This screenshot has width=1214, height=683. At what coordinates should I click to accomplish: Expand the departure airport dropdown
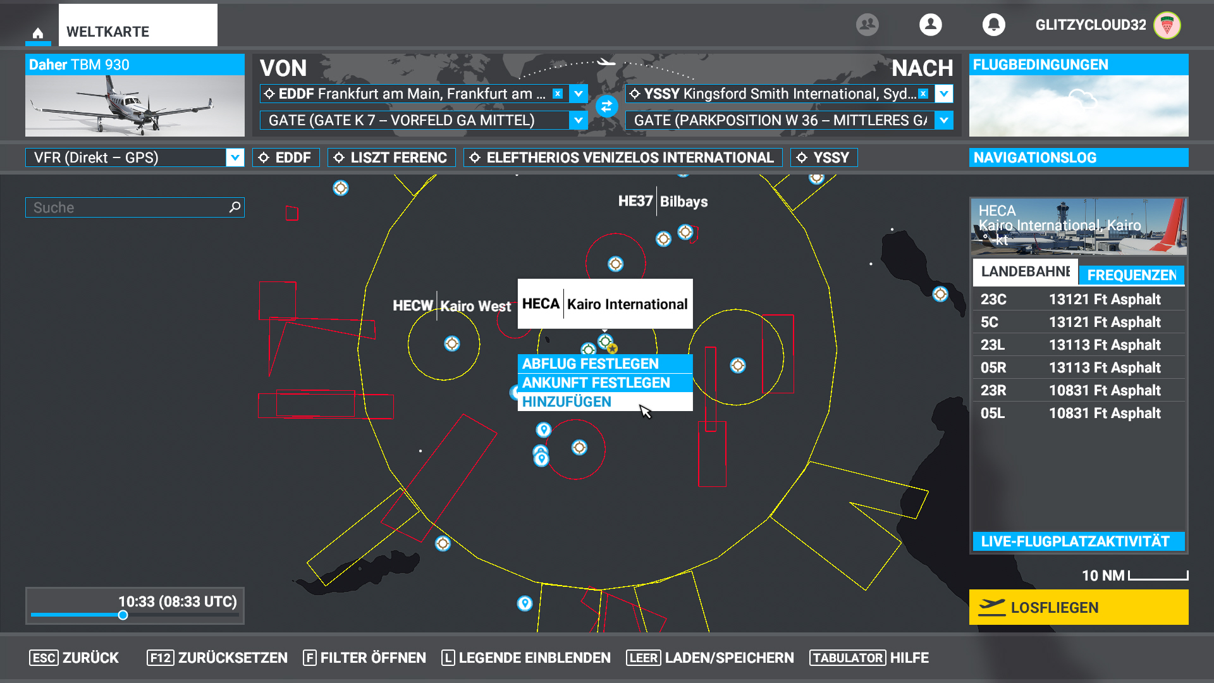pyautogui.click(x=578, y=94)
